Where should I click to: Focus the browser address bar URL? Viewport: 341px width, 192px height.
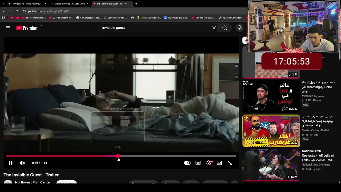click(x=48, y=11)
